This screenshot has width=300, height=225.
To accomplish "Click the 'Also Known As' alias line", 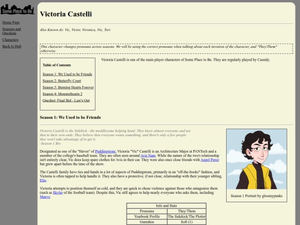I will (75, 30).
